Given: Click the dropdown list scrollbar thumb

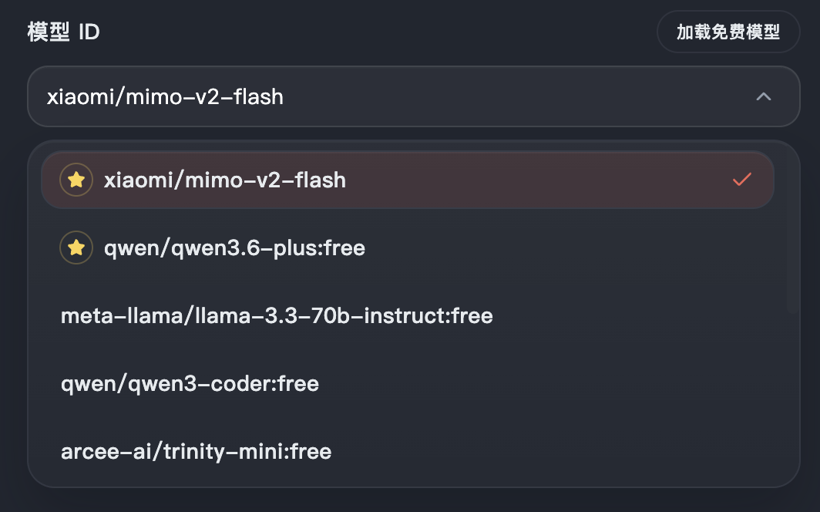Looking at the screenshot, I should [x=791, y=231].
